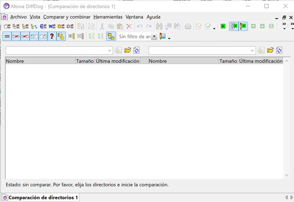Start comparison with green play button
The height and width of the screenshot is (202, 294).
click(223, 26)
